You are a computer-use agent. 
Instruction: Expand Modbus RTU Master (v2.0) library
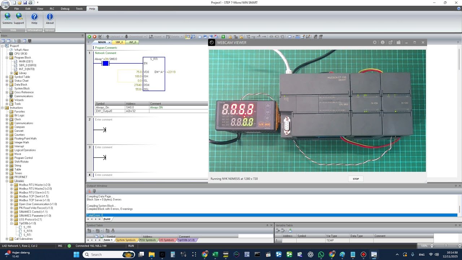tap(12, 185)
